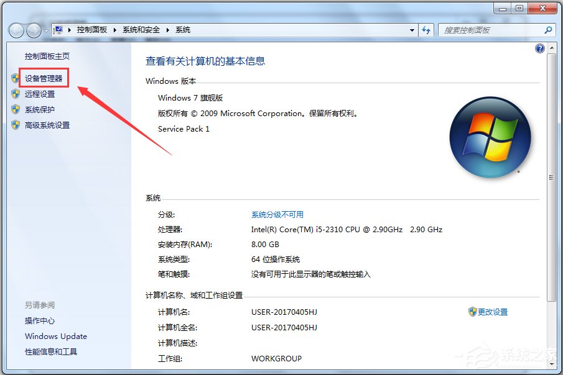The width and height of the screenshot is (563, 375).
Task: Click the refresh icon next to address bar
Action: click(426, 30)
